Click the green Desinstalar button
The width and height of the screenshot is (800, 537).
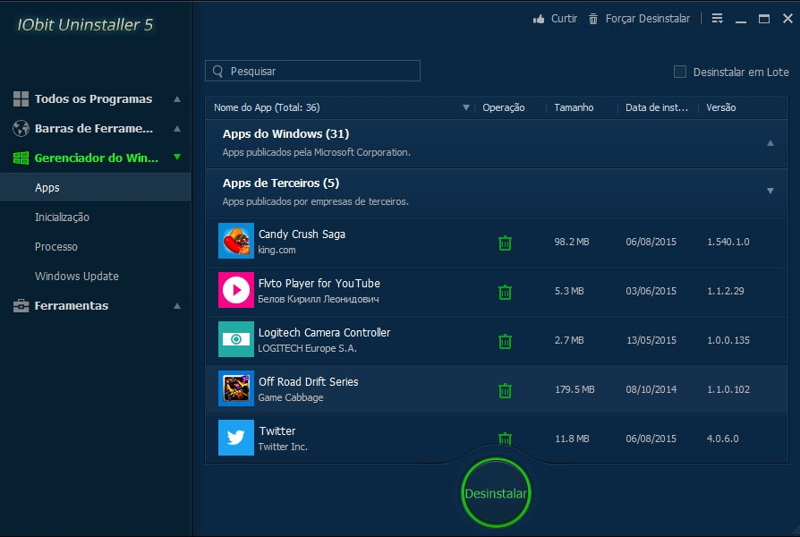496,493
